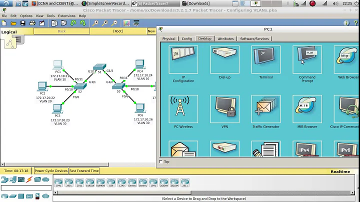Click the Zoom In magnifier icon

click(x=95, y=23)
